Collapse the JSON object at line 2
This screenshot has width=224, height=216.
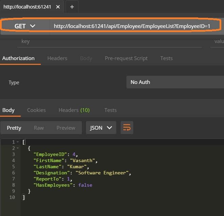coord(17,148)
